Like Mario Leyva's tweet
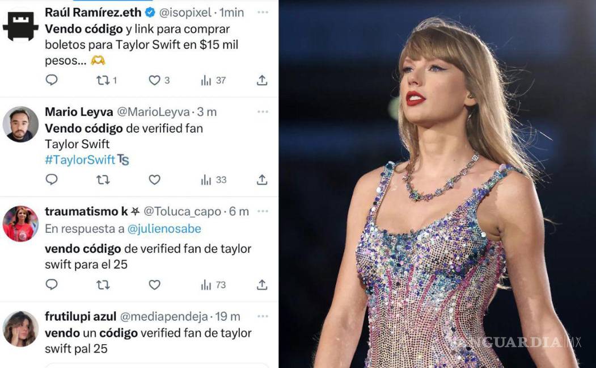The height and width of the screenshot is (368, 596). click(154, 180)
